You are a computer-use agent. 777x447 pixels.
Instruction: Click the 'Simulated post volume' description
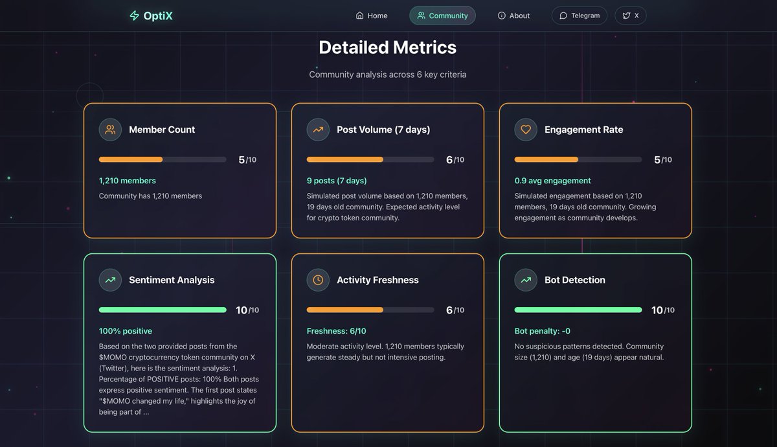pyautogui.click(x=387, y=207)
